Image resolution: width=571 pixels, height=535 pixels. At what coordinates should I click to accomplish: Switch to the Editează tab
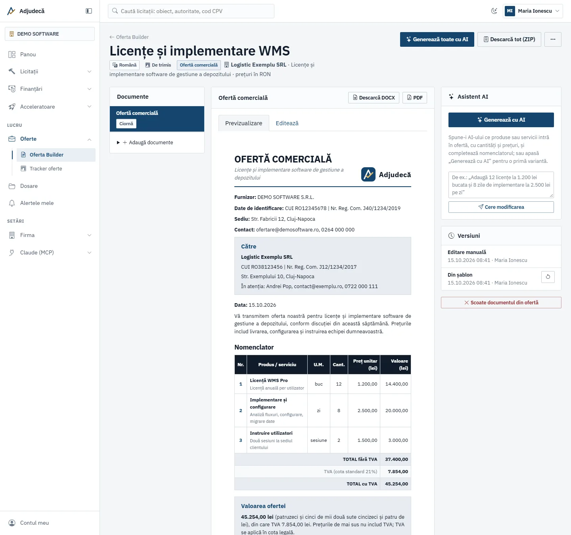(287, 123)
